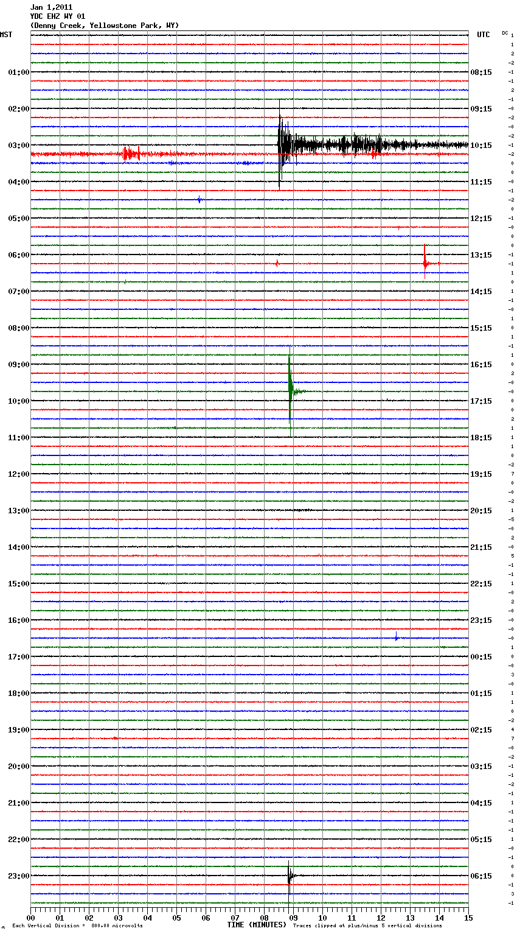The image size is (517, 934).
Task: Click the '08:15' UTC time label
Action: pos(481,72)
